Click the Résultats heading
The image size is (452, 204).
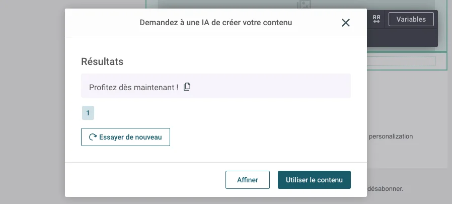coord(102,61)
